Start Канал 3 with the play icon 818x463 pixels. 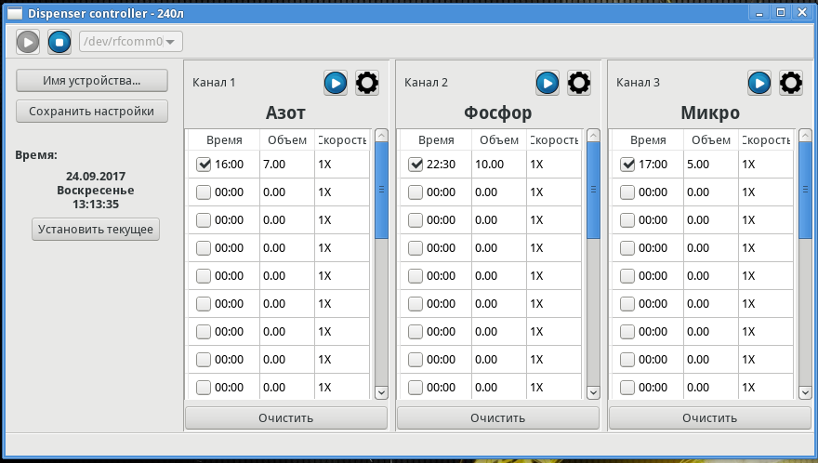pos(759,83)
